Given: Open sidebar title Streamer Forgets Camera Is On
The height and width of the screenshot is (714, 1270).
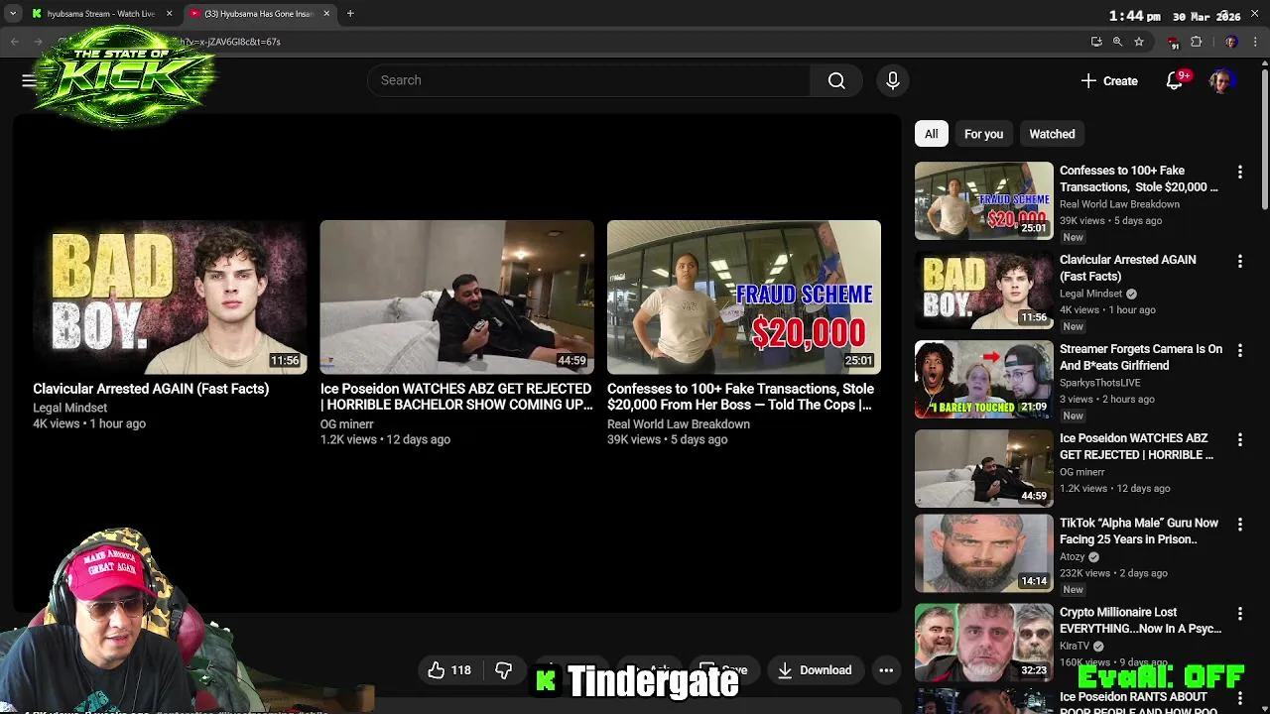Looking at the screenshot, I should (1141, 357).
